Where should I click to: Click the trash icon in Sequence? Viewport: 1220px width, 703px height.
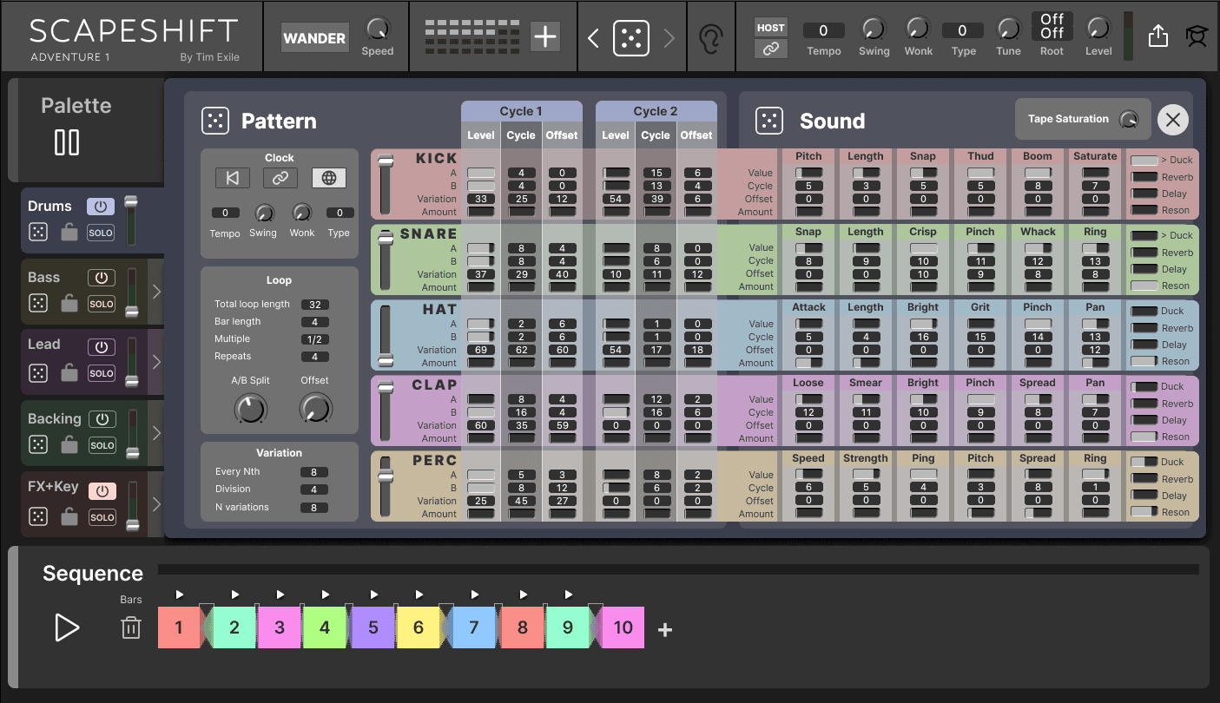click(131, 627)
